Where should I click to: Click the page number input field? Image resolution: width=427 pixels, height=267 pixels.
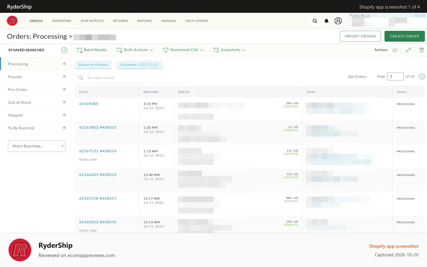point(395,77)
